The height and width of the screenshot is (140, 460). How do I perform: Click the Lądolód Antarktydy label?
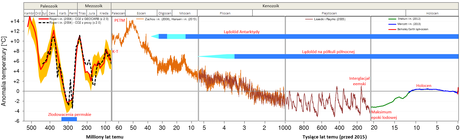(x=241, y=32)
